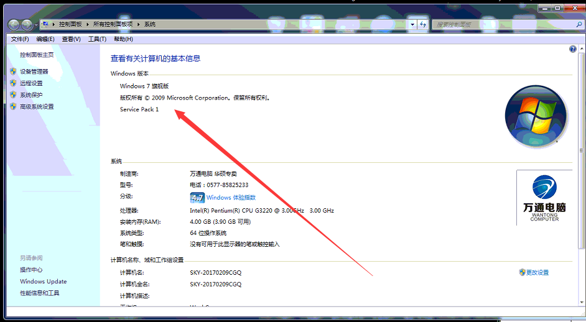Expand arrow after 所有控制面板项 breadcrumb
Image resolution: width=586 pixels, height=322 pixels.
(138, 24)
